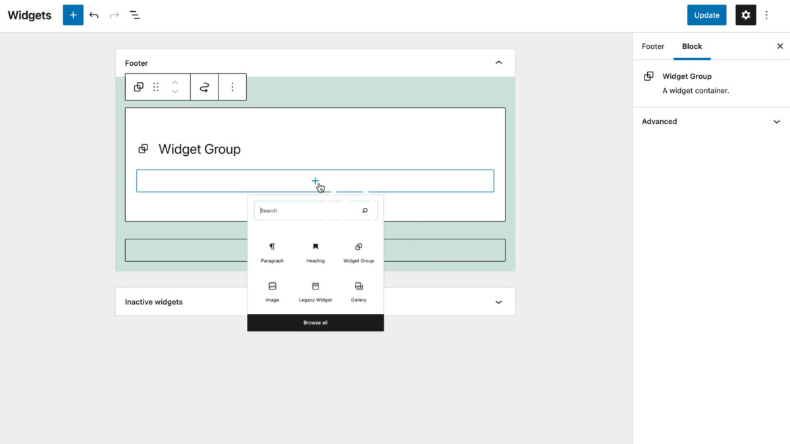Image resolution: width=790 pixels, height=444 pixels.
Task: Open the list view icon
Action: click(135, 15)
